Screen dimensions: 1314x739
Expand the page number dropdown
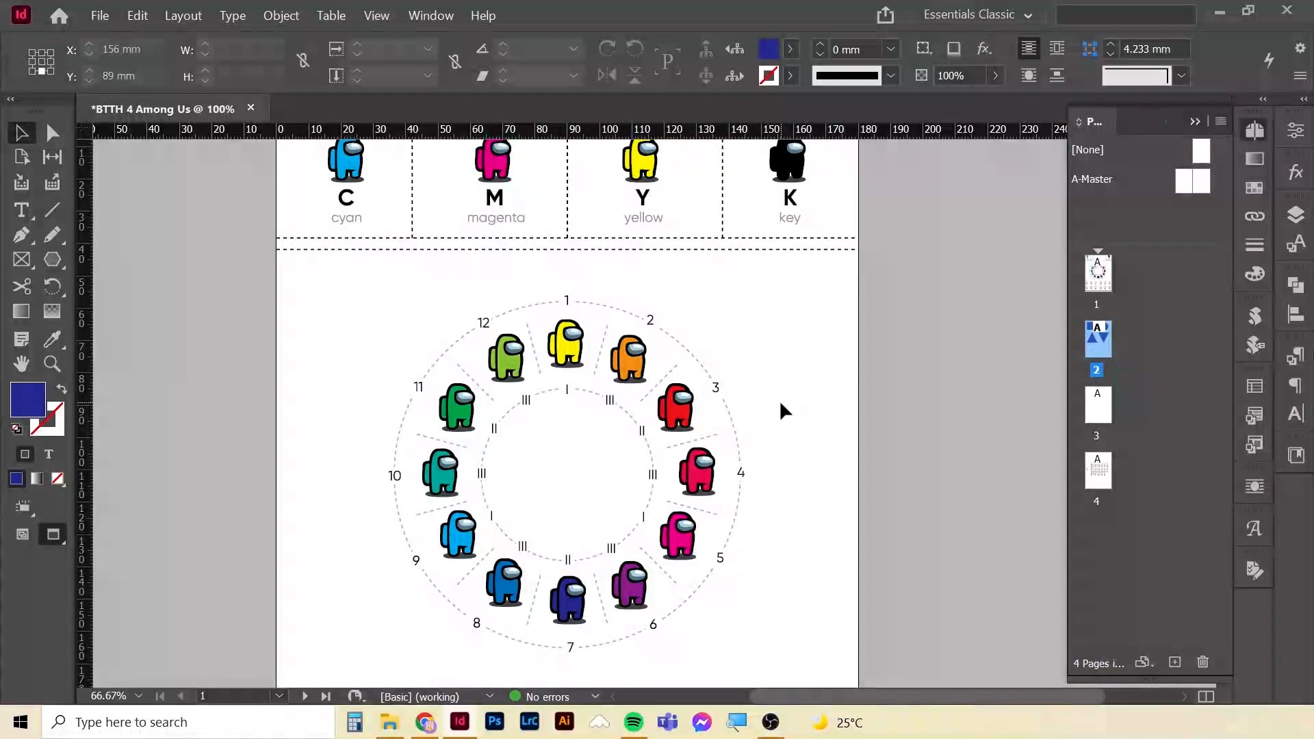tap(279, 696)
